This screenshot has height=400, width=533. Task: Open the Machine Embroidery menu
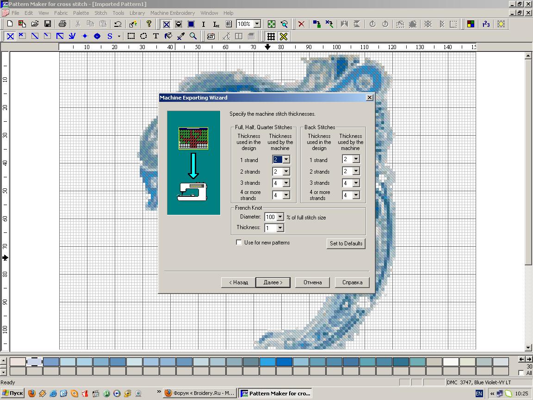click(172, 13)
